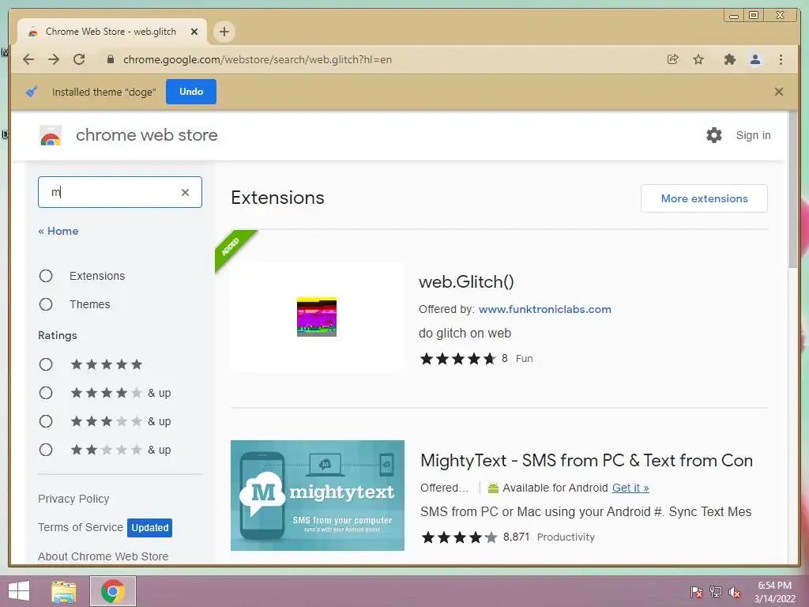Filter by four stars & up
Viewport: 809px width, 607px height.
click(x=46, y=393)
